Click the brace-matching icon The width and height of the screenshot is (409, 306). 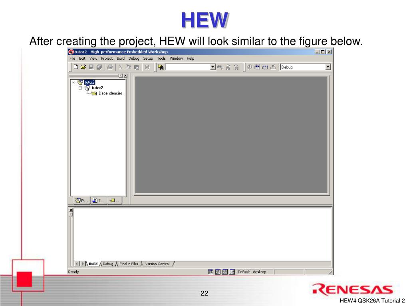[x=147, y=67]
